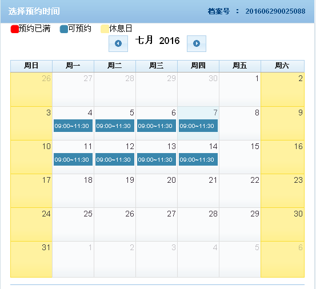316x289 pixels.
Task: Click the blue 可预约 legend swatch
Action: [64, 29]
